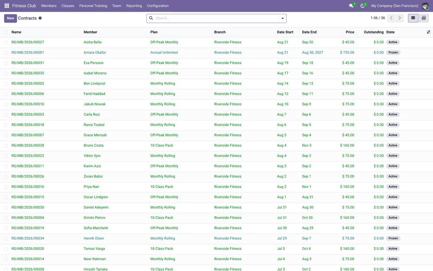Sort by the Date End column header
433x271 pixels.
[309, 32]
